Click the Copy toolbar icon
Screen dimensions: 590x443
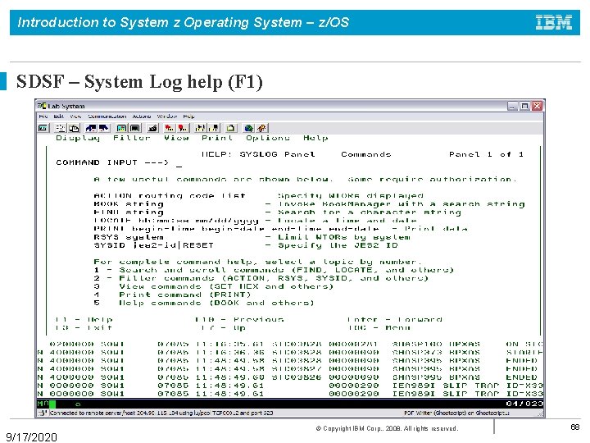pos(60,128)
